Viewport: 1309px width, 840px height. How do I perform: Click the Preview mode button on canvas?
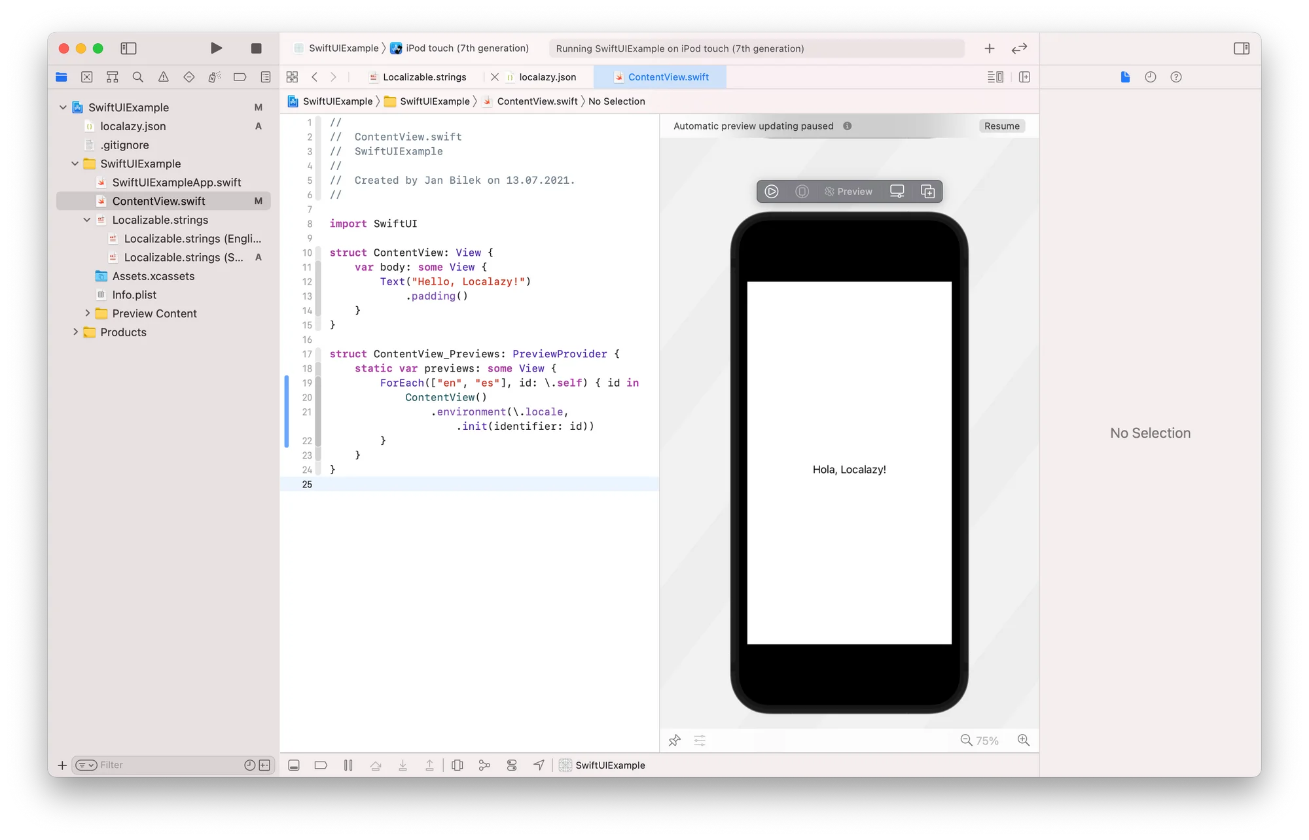(849, 191)
